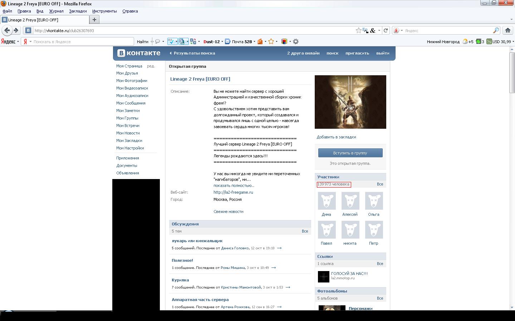This screenshot has height=321, width=515.
Task: Click the yellow star bookmarks icon on Yandex bar
Action: [x=271, y=41]
